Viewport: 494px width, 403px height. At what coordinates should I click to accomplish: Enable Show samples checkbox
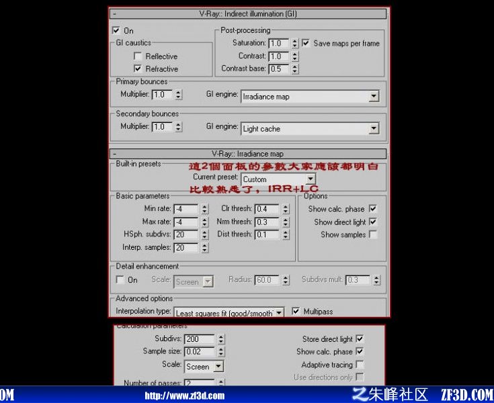[373, 234]
